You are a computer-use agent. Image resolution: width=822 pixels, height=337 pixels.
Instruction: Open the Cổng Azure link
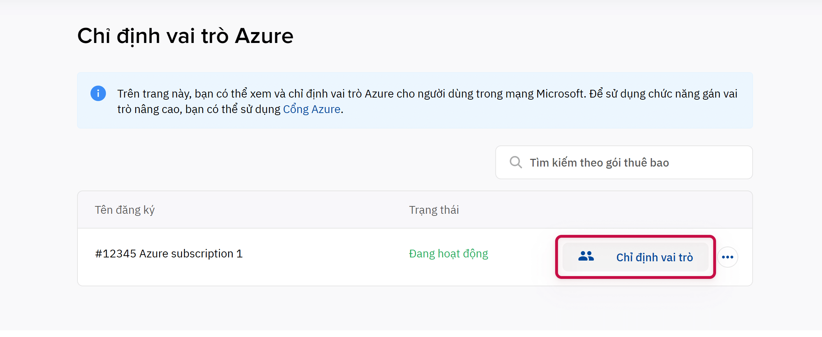[x=312, y=109]
